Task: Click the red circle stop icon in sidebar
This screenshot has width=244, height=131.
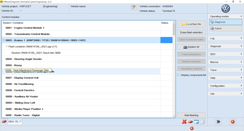Action: [x=233, y=122]
